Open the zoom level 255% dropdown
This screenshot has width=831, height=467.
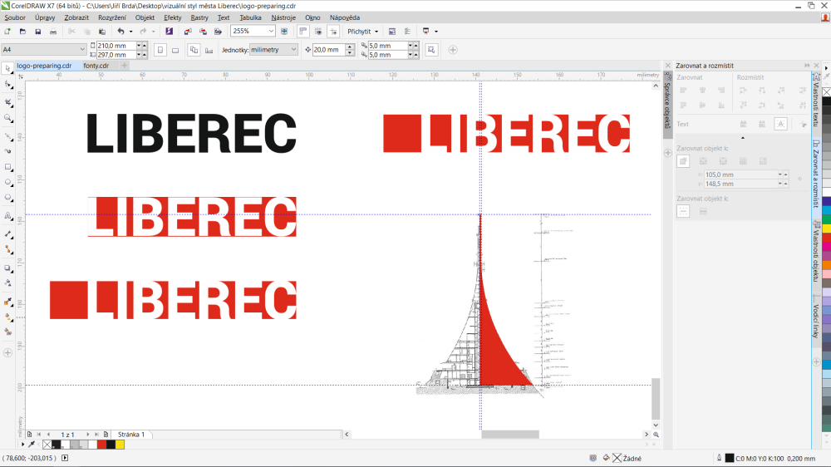pyautogui.click(x=271, y=32)
